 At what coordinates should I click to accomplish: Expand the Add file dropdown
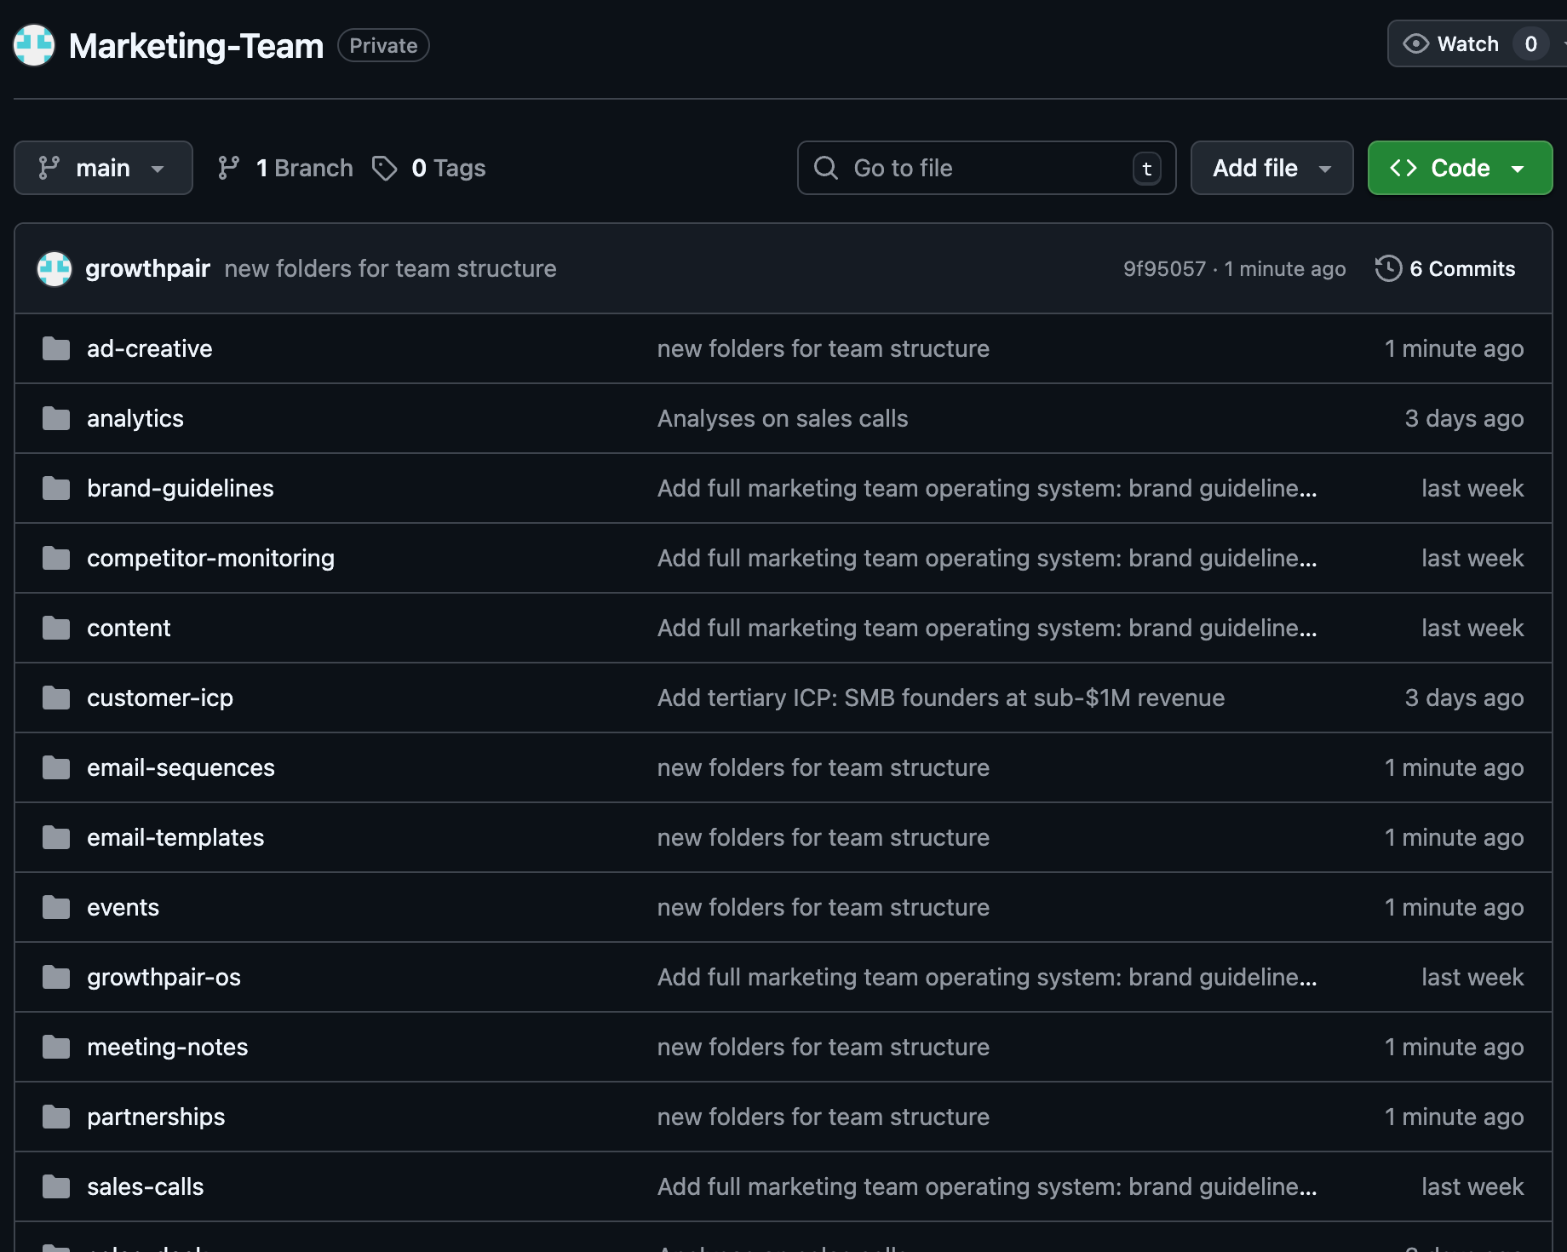1271,168
